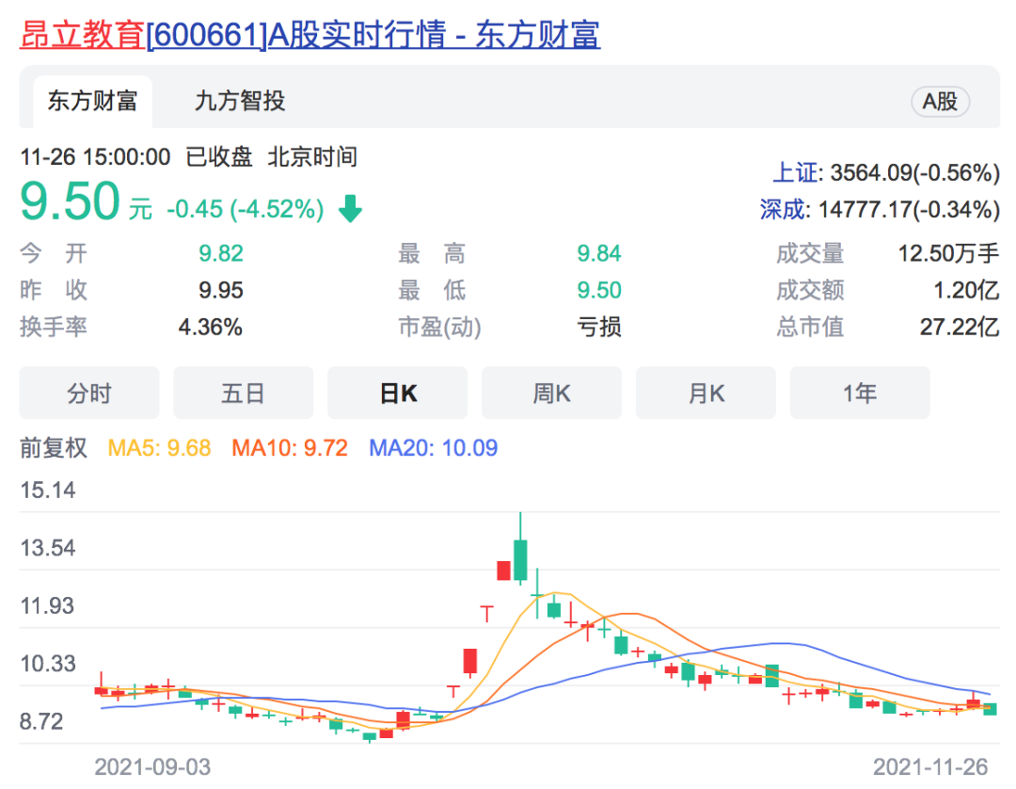The image size is (1016, 789).
Task: Select the 分时 chart period
Action: coord(89,393)
